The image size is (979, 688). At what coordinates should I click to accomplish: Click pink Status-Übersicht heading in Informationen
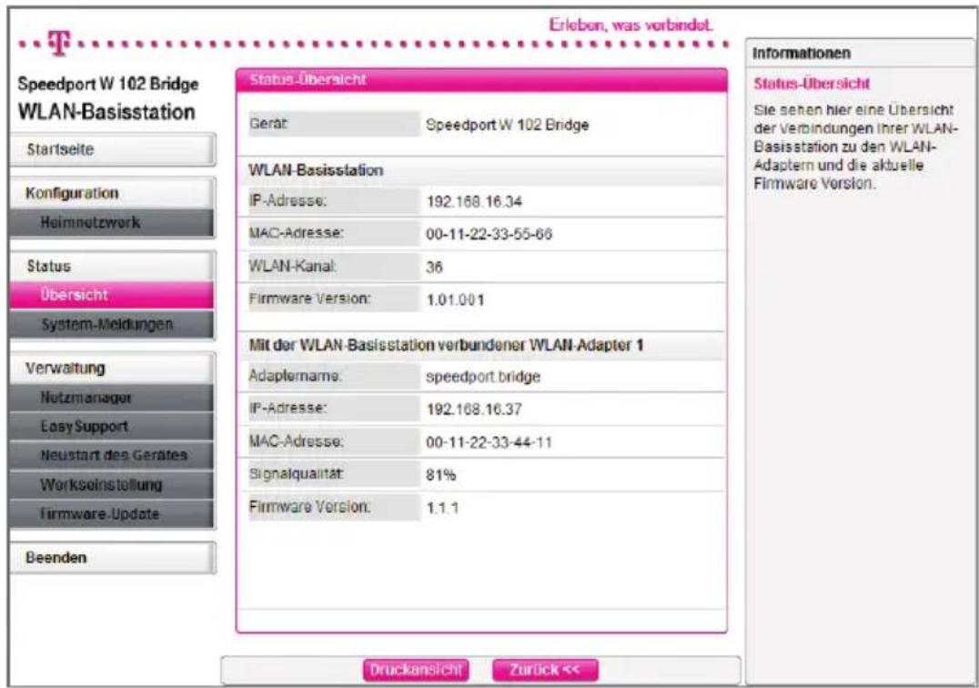click(x=812, y=84)
